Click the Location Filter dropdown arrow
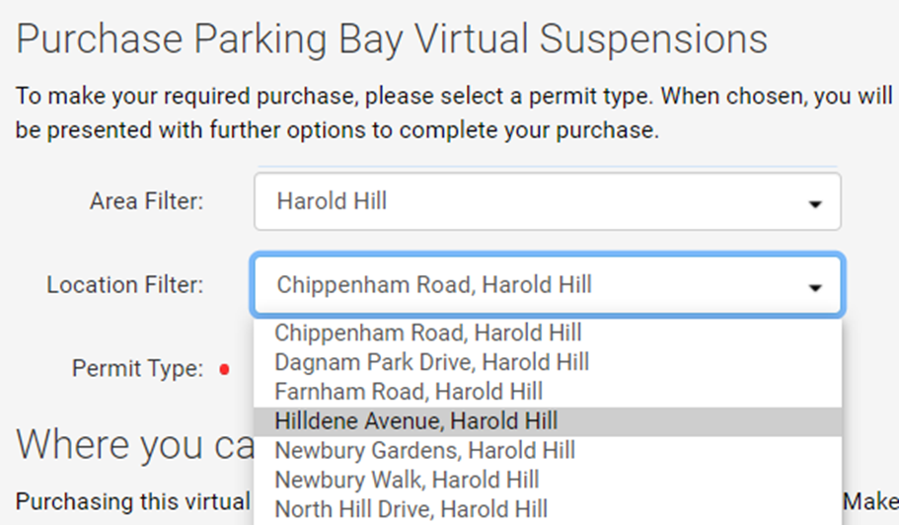899x525 pixels. [x=815, y=288]
